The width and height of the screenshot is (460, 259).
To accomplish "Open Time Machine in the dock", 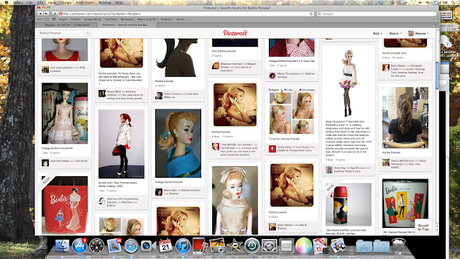I will coord(252,246).
